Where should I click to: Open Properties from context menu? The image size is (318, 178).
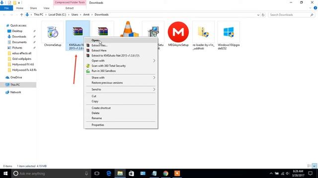pos(121,125)
